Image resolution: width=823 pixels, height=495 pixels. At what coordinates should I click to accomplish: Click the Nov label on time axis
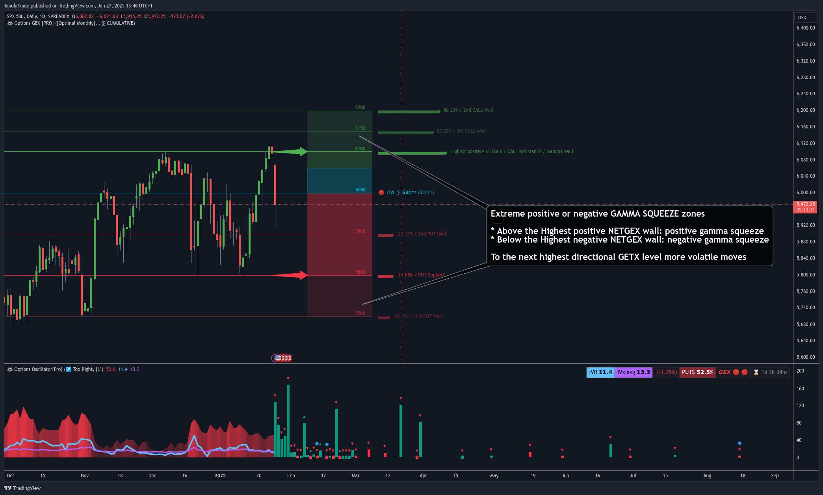[x=85, y=476]
